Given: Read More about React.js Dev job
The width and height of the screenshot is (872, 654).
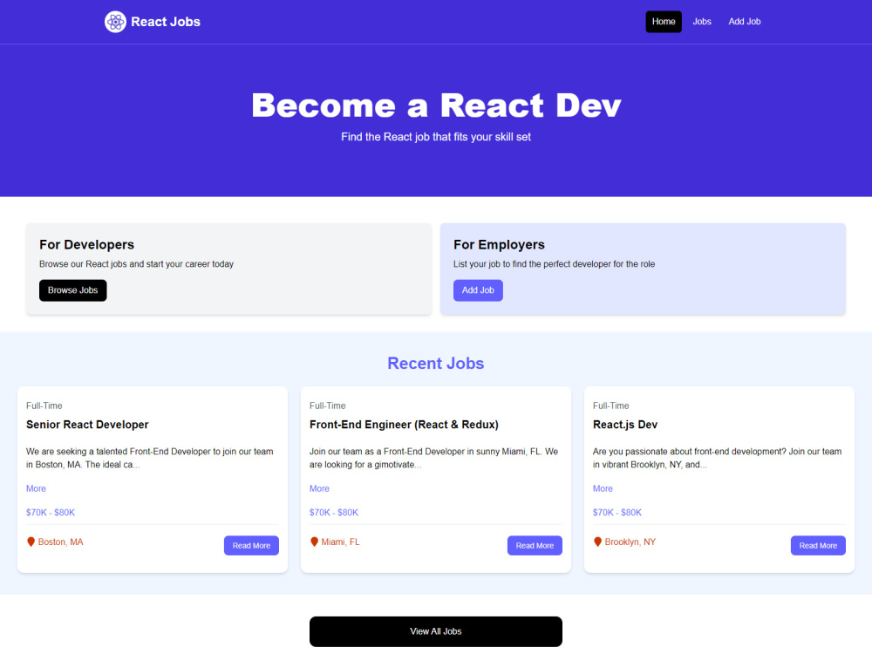Looking at the screenshot, I should coord(818,546).
